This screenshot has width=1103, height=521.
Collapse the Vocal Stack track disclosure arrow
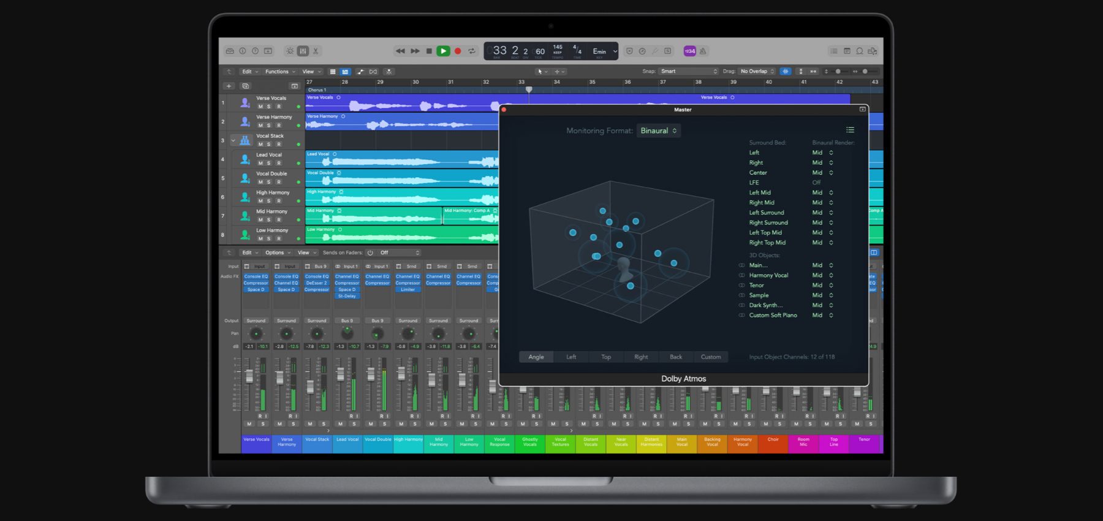(233, 140)
